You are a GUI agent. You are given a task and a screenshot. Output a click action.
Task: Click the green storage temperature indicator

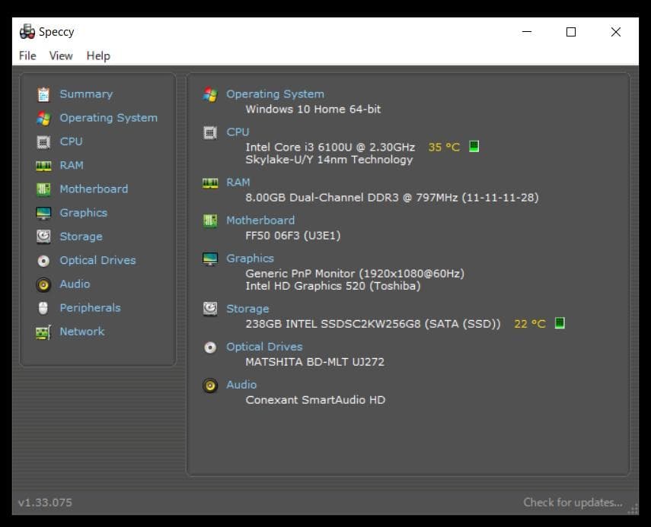point(560,323)
